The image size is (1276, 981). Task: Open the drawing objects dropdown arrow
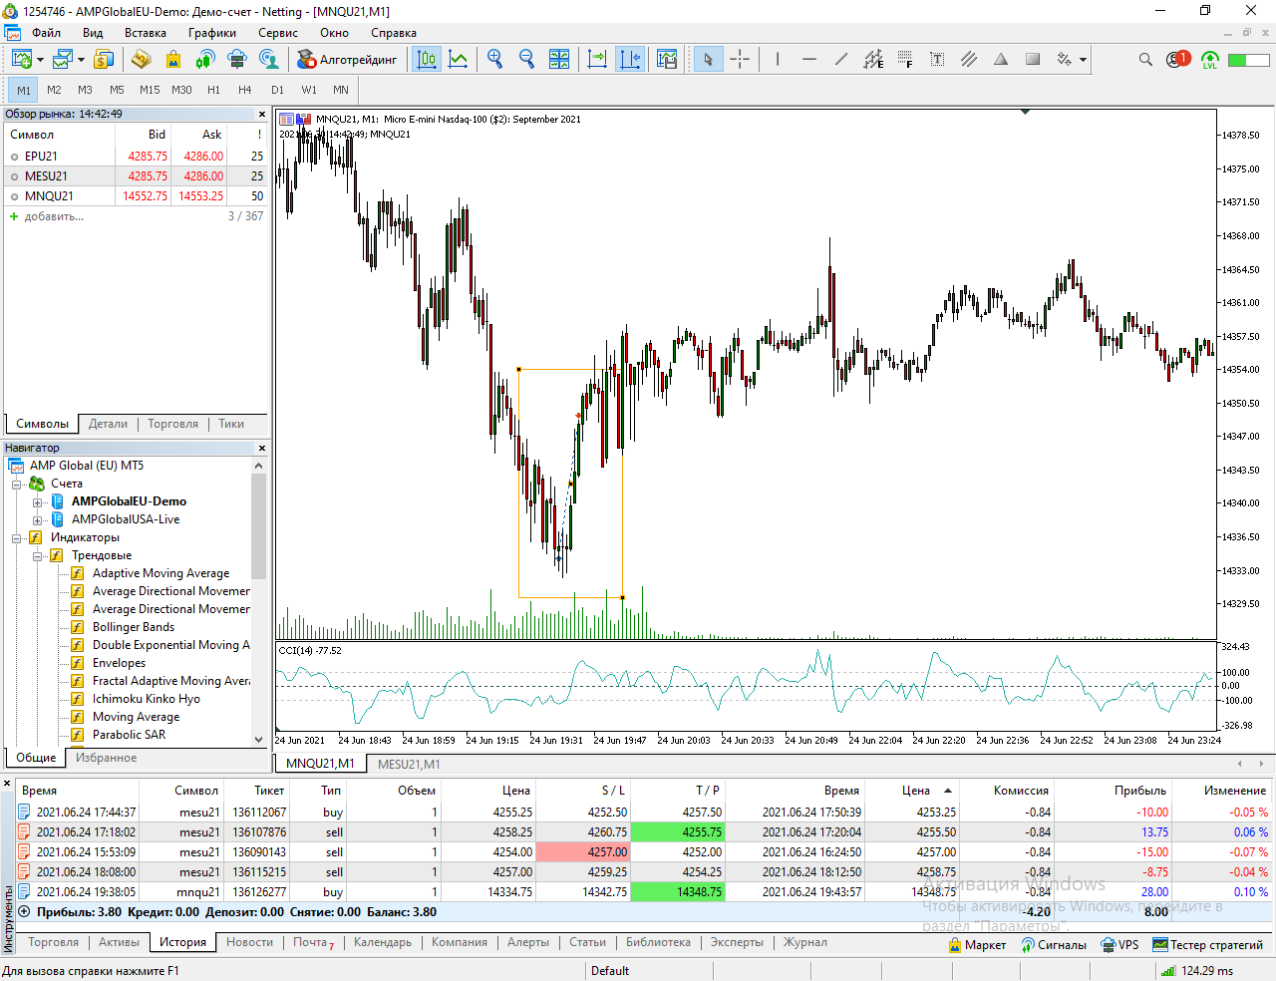click(1083, 60)
